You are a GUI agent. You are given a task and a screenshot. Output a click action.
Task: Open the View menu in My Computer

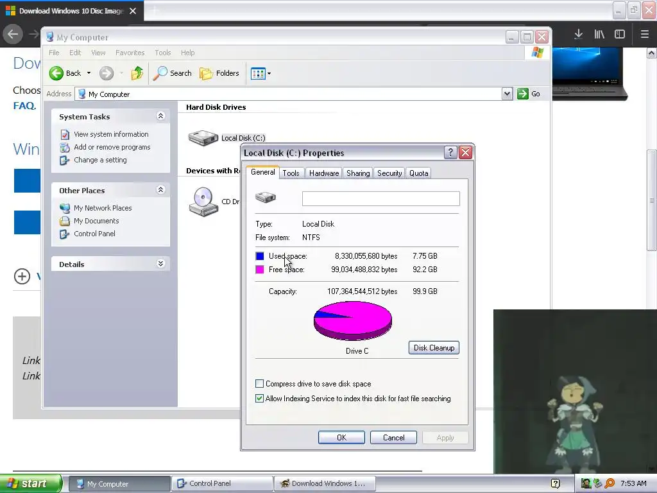pyautogui.click(x=98, y=53)
